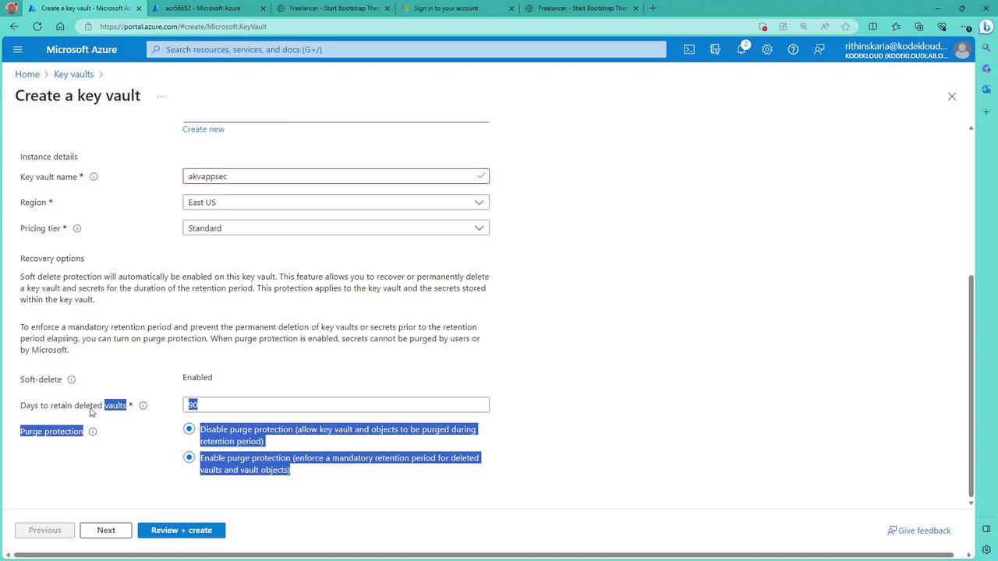Show the info tooltip beside Key vault name

pos(94,177)
